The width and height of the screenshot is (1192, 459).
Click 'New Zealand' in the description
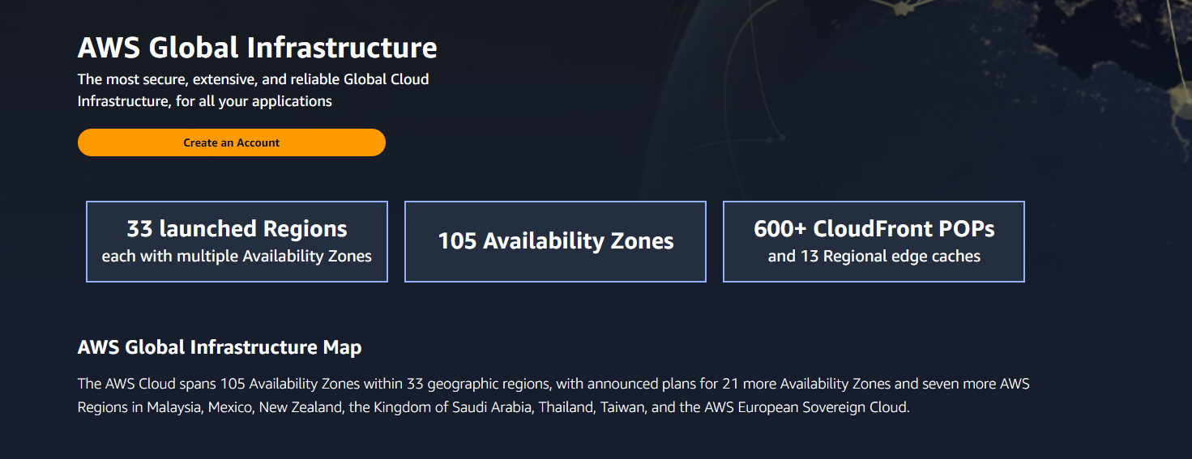[300, 407]
